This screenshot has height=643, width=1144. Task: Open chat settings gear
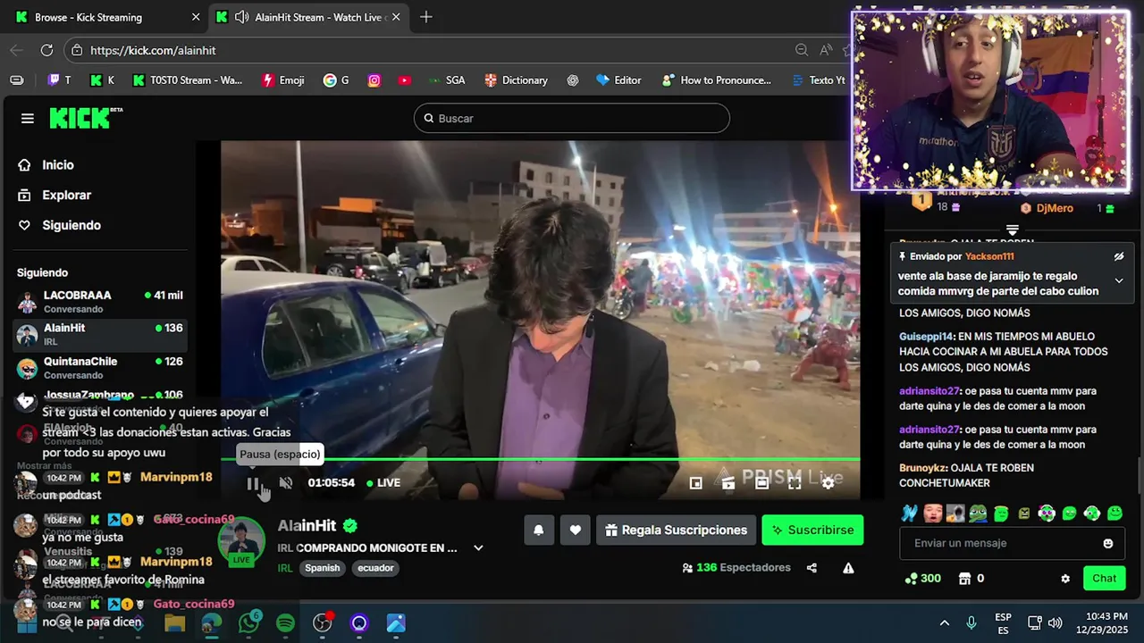(x=1065, y=579)
